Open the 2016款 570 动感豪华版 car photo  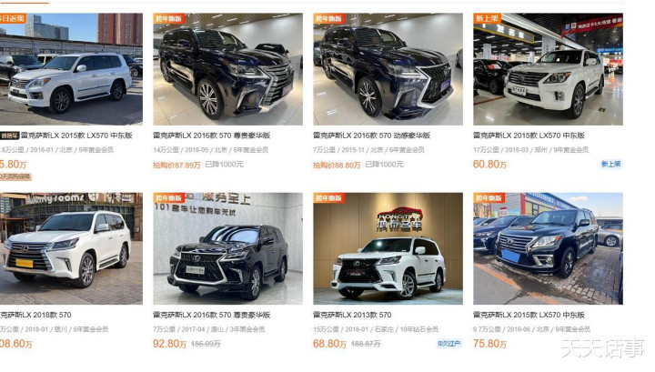coord(388,69)
